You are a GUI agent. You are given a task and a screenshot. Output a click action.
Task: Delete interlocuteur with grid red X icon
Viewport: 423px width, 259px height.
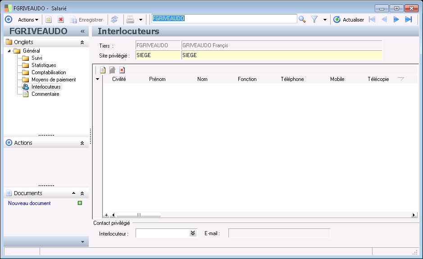pyautogui.click(x=122, y=70)
